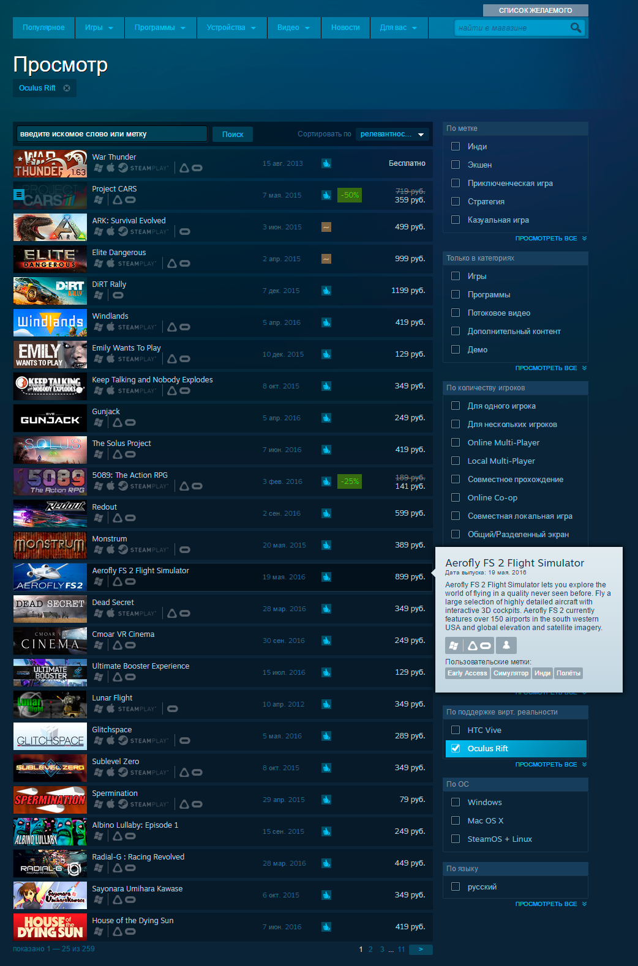
Task: Expand all languages under По языку
Action: [550, 904]
